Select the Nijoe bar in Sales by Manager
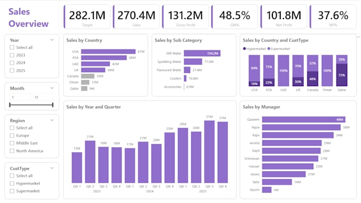 coord(302,127)
